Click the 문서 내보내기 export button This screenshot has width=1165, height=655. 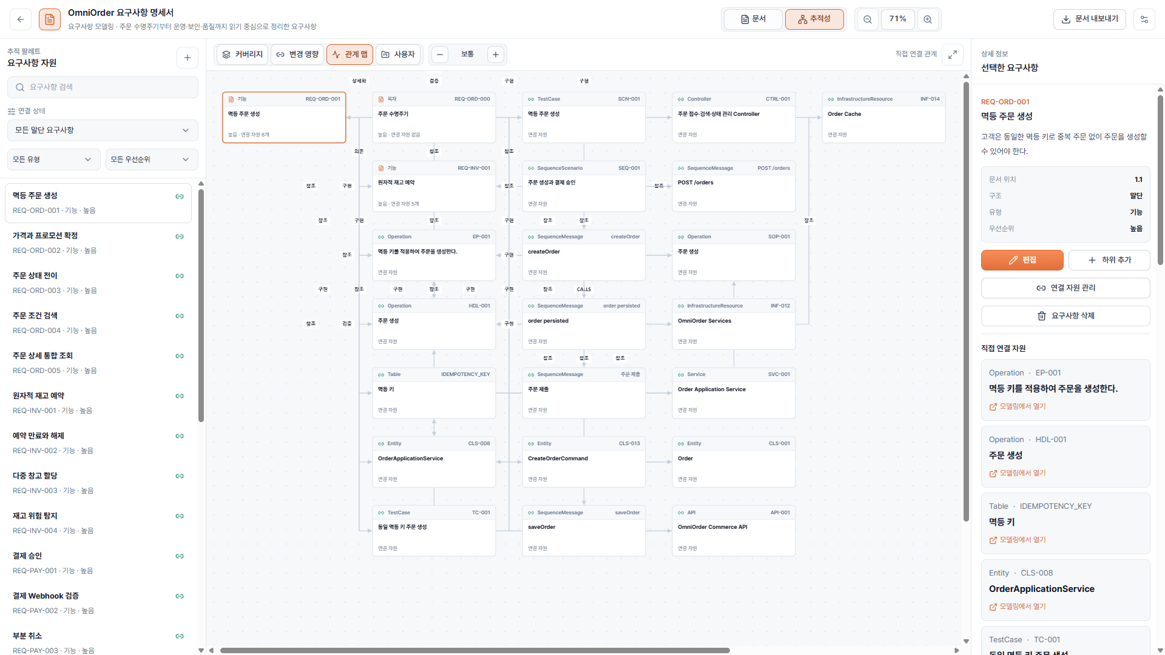(x=1090, y=19)
